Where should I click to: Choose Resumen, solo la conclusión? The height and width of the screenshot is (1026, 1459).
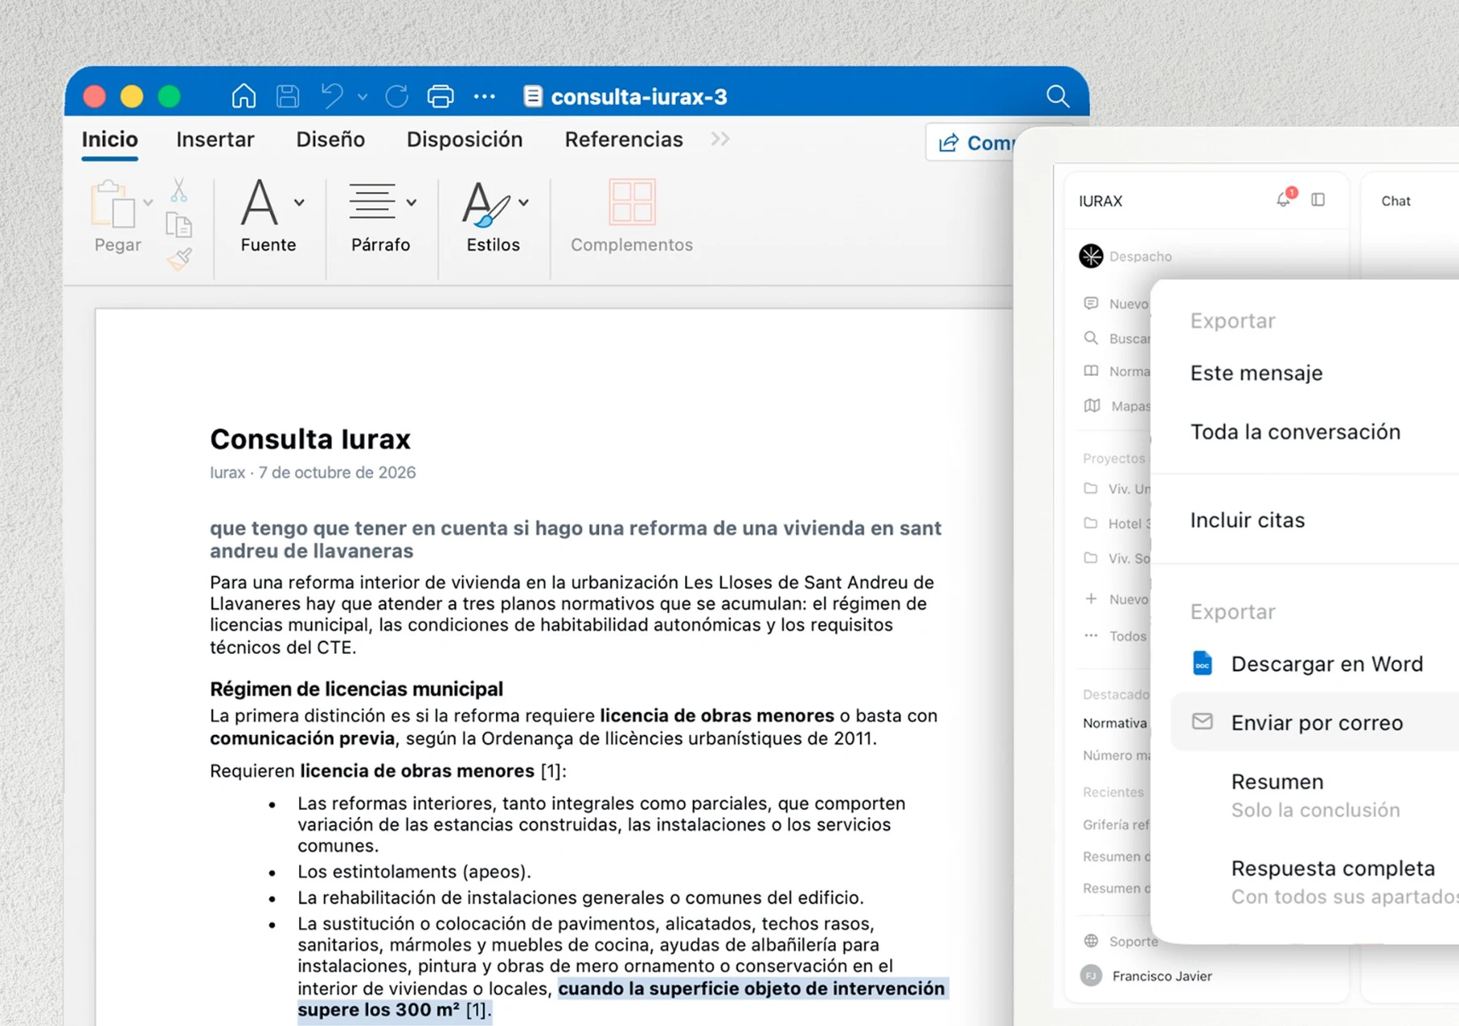tap(1315, 796)
